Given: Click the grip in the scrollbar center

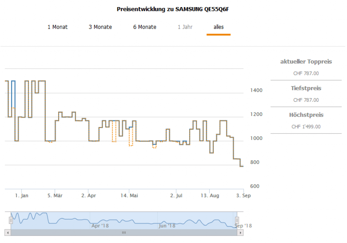Looking at the screenshot, I should [124, 233].
